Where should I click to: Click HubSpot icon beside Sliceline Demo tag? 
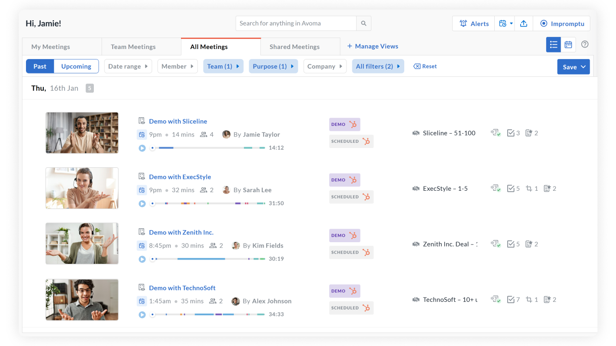click(x=353, y=124)
